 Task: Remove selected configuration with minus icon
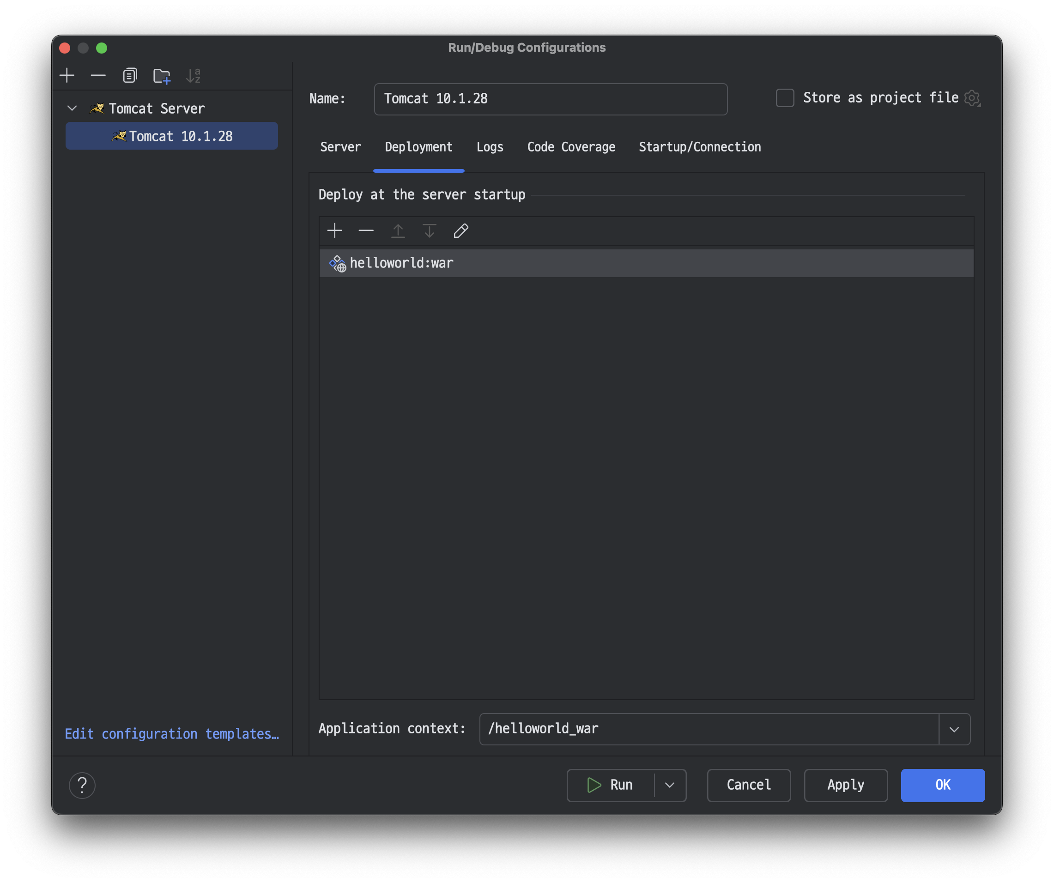pos(98,76)
